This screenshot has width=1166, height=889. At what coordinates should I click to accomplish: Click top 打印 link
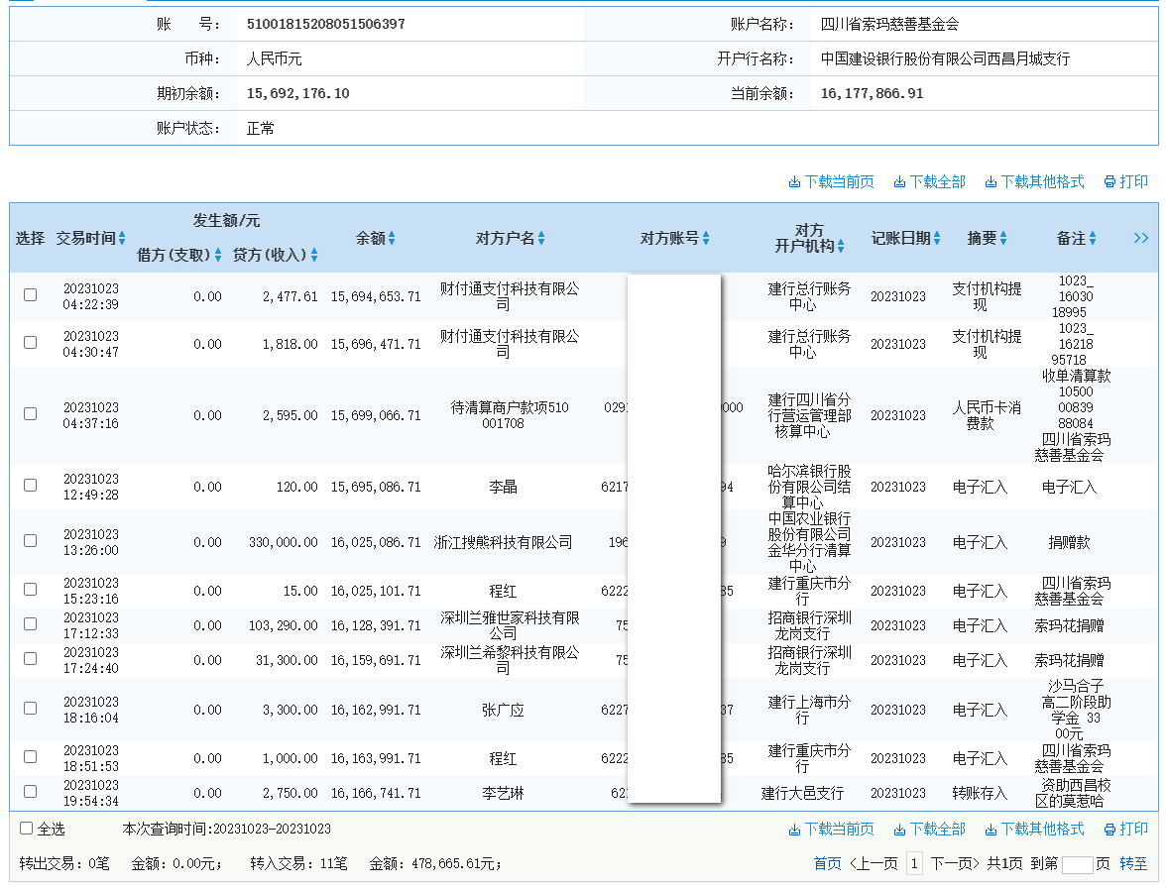coord(1126,181)
